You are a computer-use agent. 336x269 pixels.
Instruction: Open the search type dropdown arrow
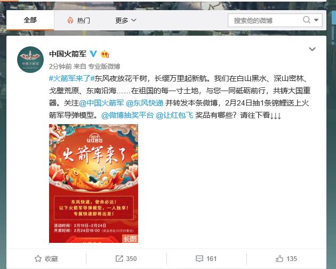[316, 20]
